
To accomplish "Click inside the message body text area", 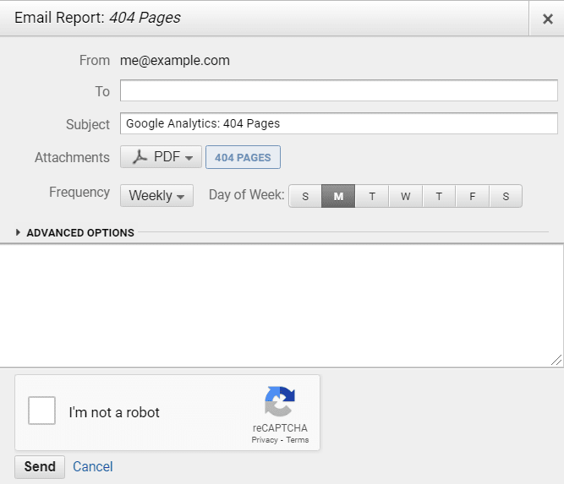I will (x=282, y=306).
